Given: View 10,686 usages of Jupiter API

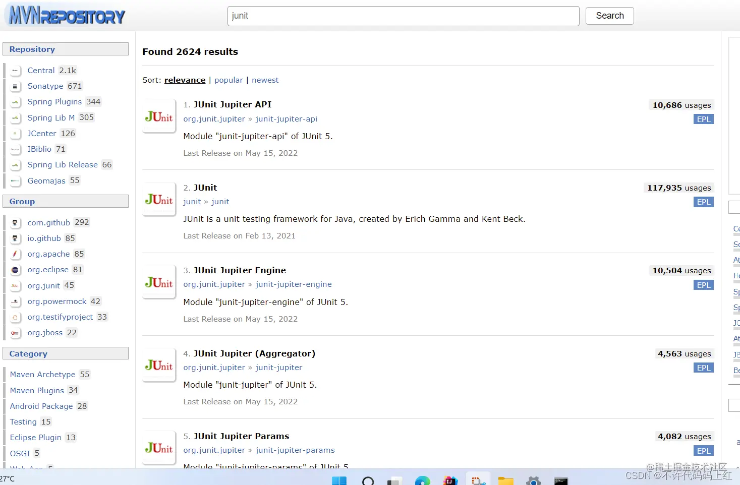Looking at the screenshot, I should point(681,105).
